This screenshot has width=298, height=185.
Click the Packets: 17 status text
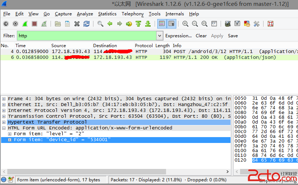coord(122,180)
